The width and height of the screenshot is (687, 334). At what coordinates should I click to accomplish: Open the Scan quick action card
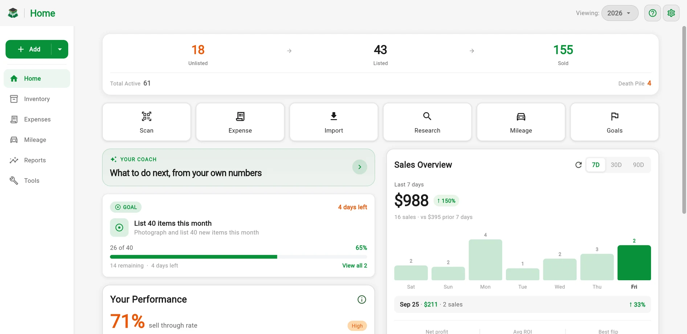[147, 122]
